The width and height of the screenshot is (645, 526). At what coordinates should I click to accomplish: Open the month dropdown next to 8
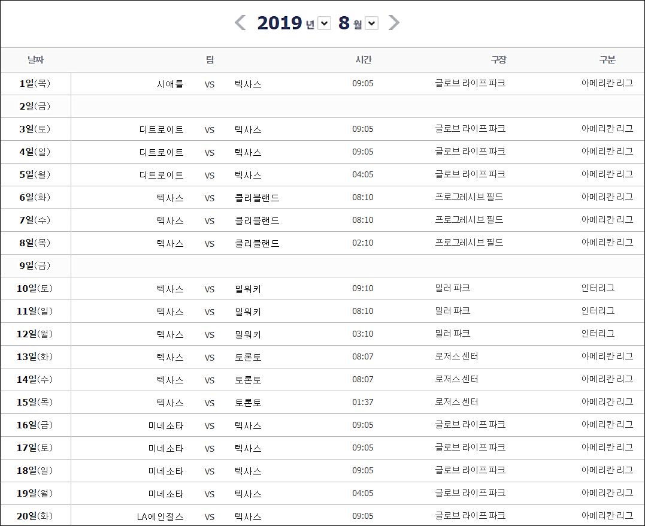click(371, 23)
